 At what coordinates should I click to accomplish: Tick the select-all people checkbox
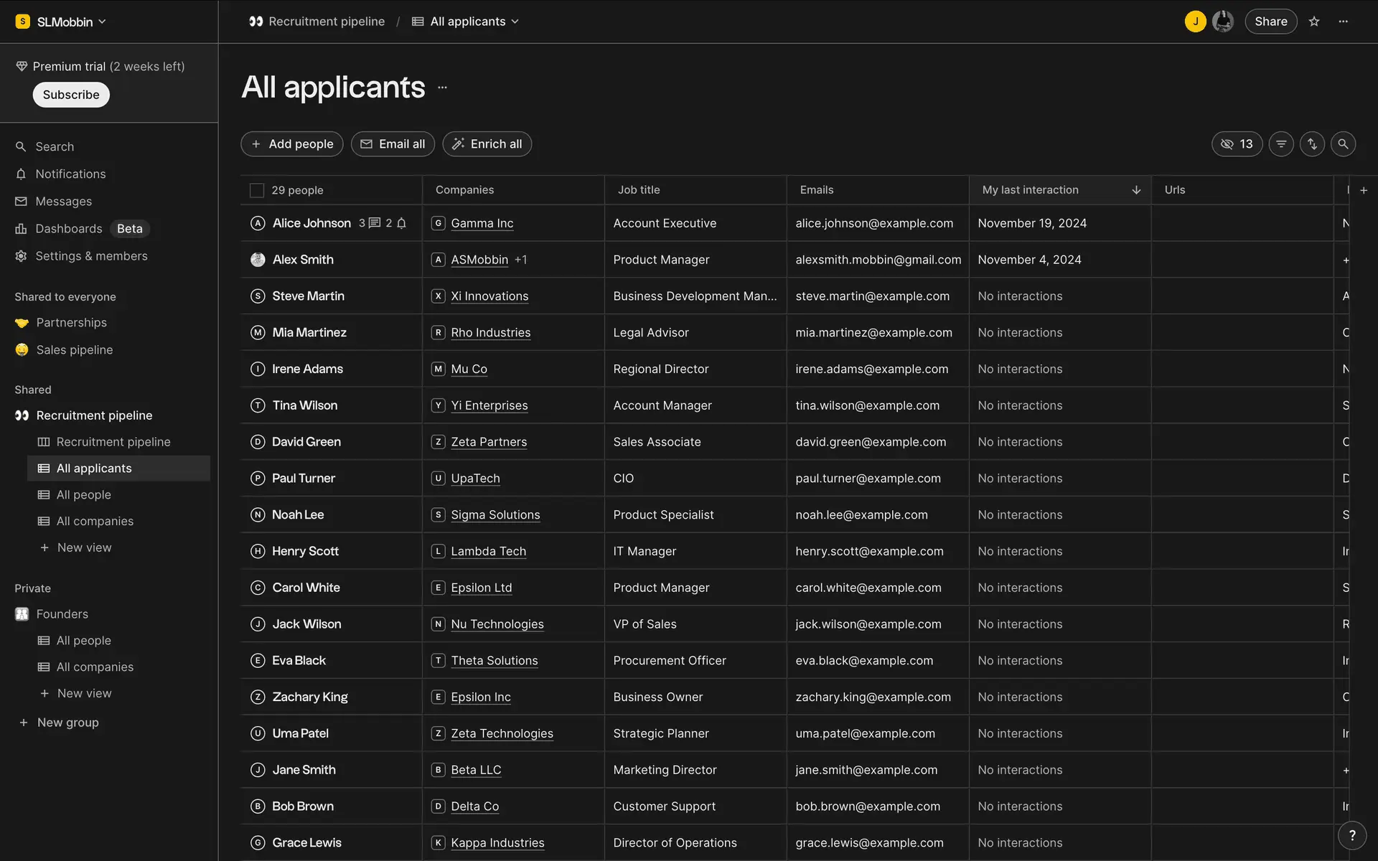pyautogui.click(x=257, y=190)
